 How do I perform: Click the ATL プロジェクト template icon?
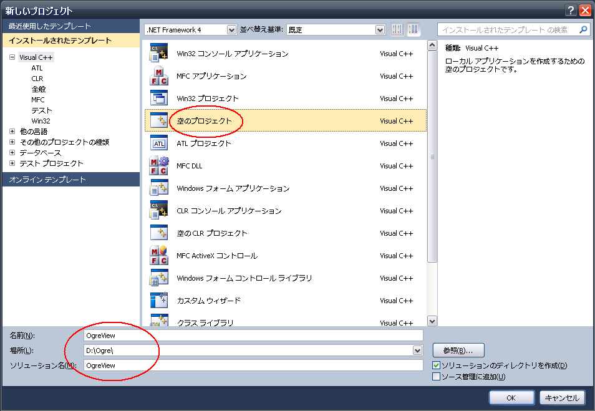tap(158, 143)
